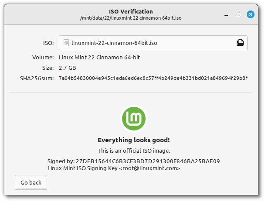Screen dimensions: 265x202
Task: Click the root@linuxmint.com signing key line
Action: (x=113, y=168)
